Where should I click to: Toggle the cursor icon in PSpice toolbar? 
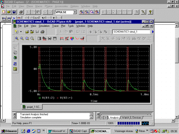[82, 38]
